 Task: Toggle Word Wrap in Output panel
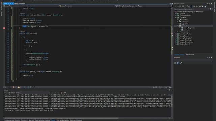[65, 93]
